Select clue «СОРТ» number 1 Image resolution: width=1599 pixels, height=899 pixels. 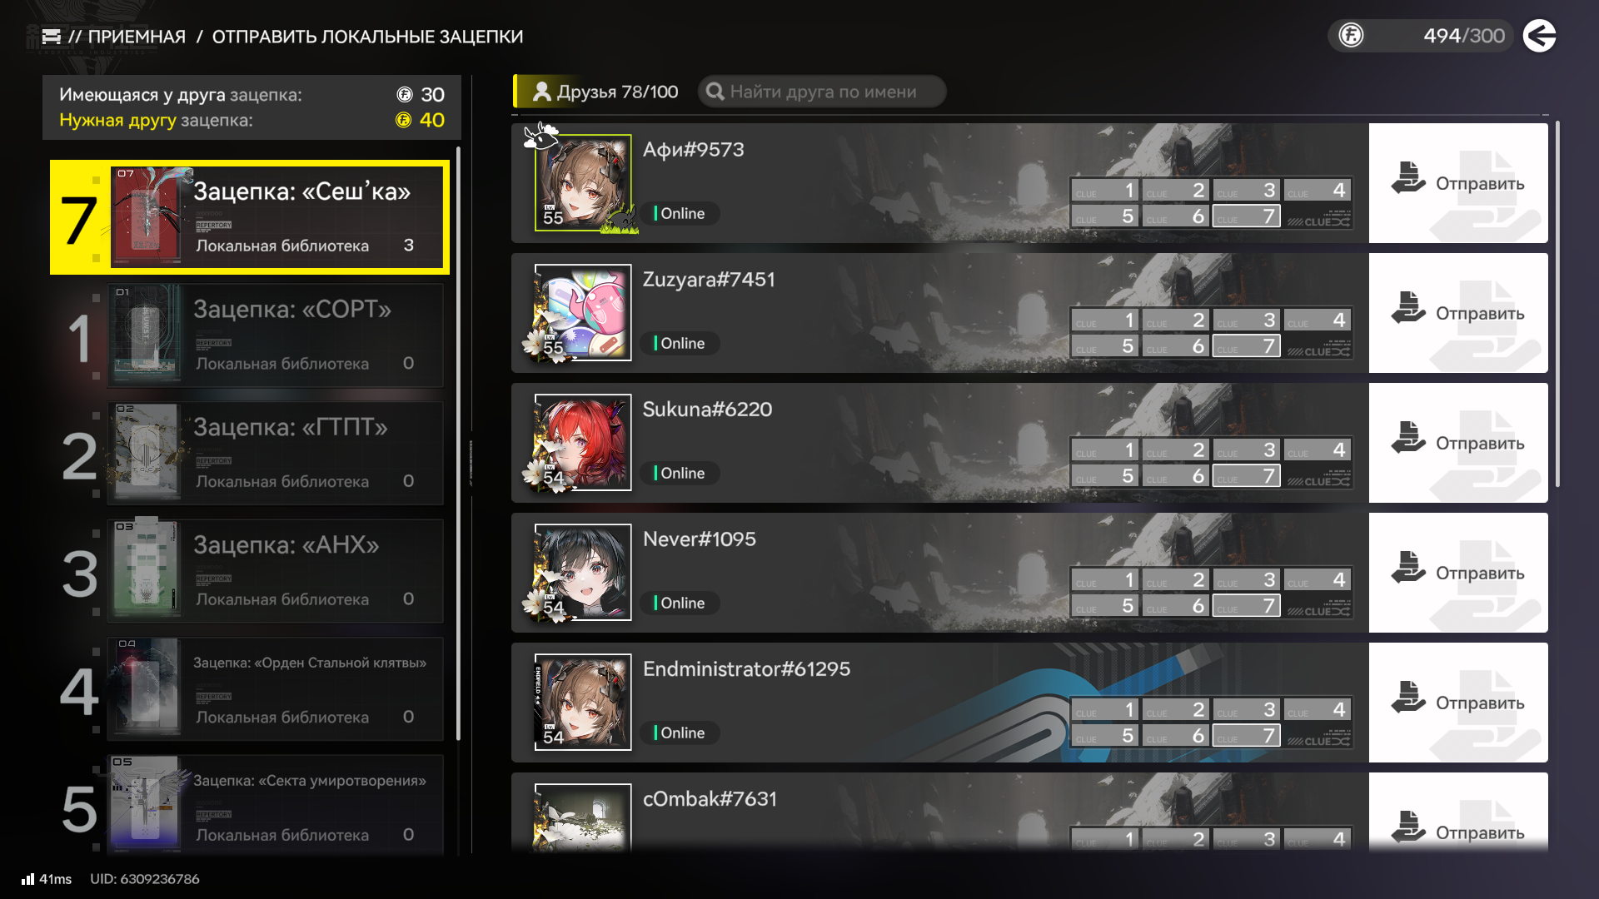(x=250, y=335)
